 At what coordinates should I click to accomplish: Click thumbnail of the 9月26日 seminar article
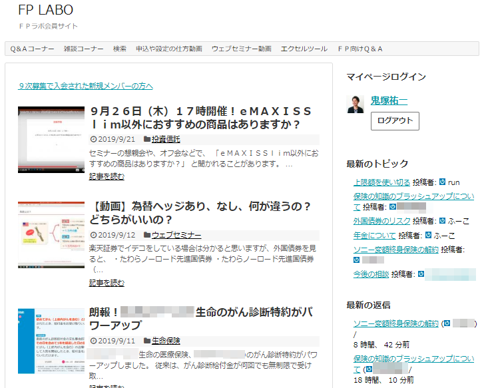point(51,140)
